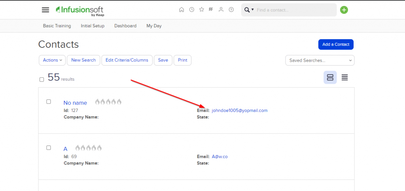Open the My Day menu item
This screenshot has width=405, height=191.
(154, 26)
